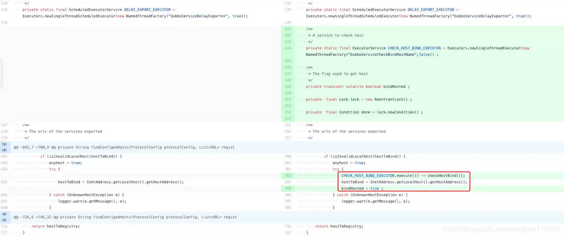The height and width of the screenshot is (237, 564).
Task: Click 'DELAY_EXPORT_EXECUTOR' on old line 135
Action: coord(148,9)
